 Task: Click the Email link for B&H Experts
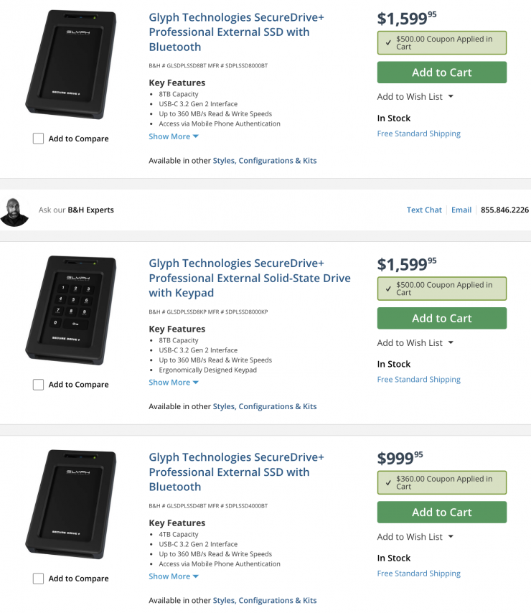point(461,210)
